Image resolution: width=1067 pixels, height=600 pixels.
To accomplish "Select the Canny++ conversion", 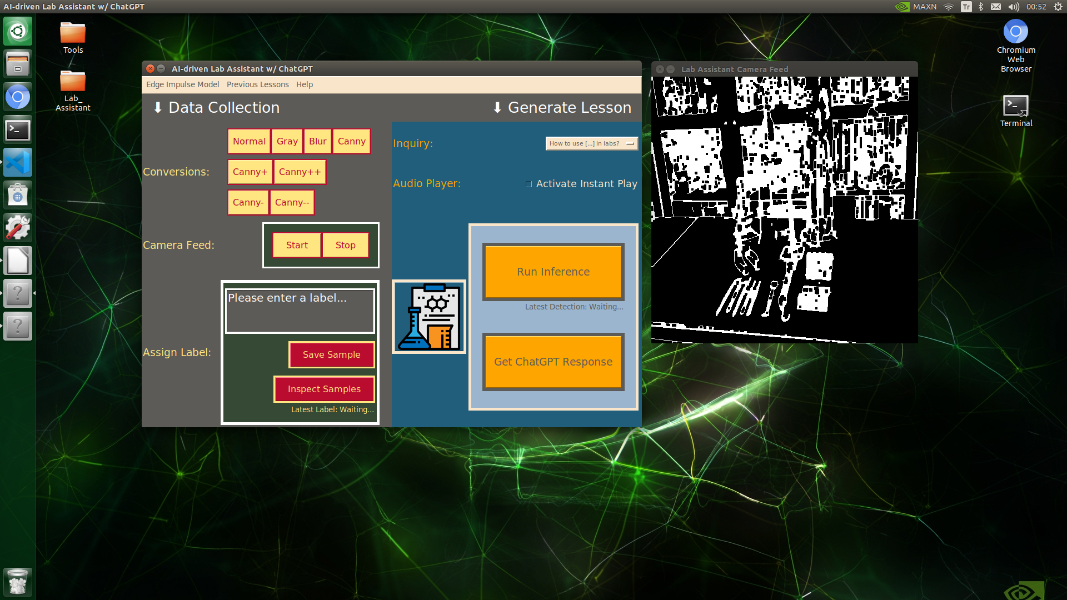I will pyautogui.click(x=300, y=172).
